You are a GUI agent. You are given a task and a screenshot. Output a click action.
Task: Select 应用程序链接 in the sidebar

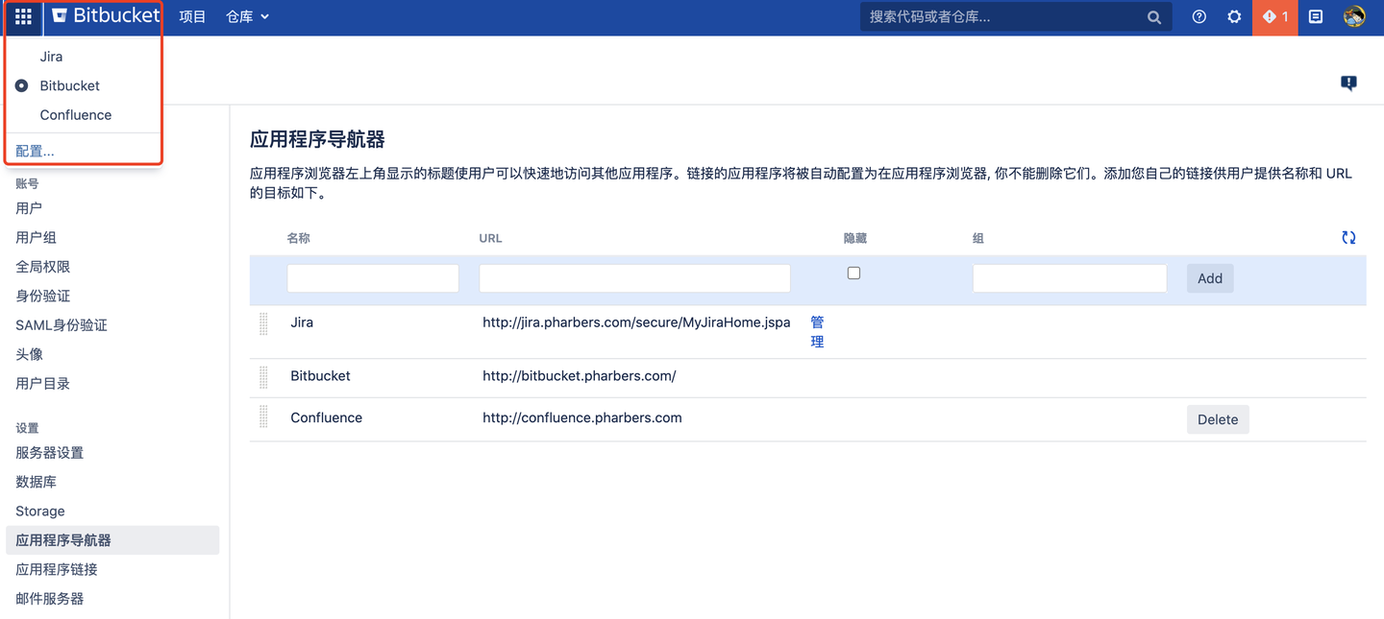(61, 568)
